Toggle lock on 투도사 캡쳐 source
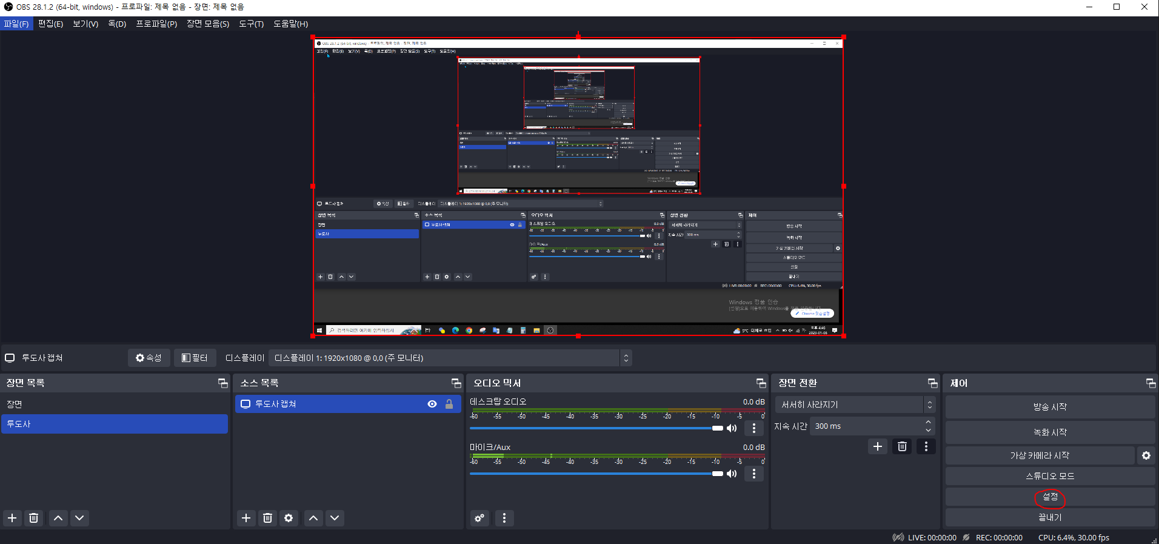 click(449, 404)
